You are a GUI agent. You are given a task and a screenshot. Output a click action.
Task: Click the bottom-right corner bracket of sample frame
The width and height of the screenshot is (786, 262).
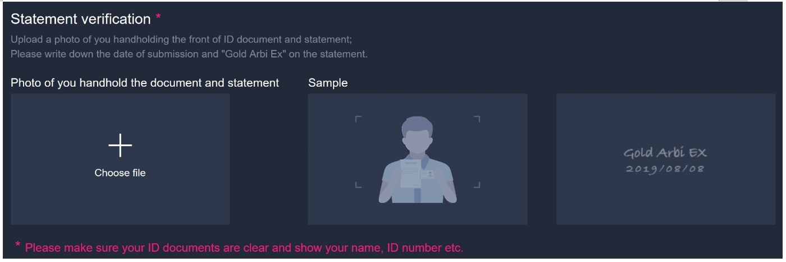coord(477,185)
